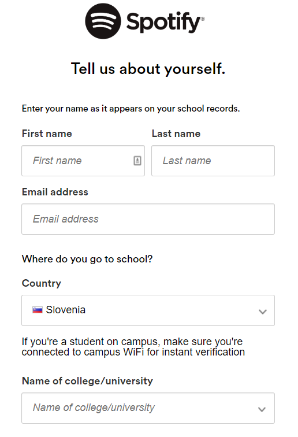Image resolution: width=298 pixels, height=437 pixels.
Task: Open the Slovenia country selector
Action: tap(148, 310)
